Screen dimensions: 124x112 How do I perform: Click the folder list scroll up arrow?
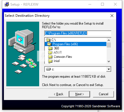point(109,40)
